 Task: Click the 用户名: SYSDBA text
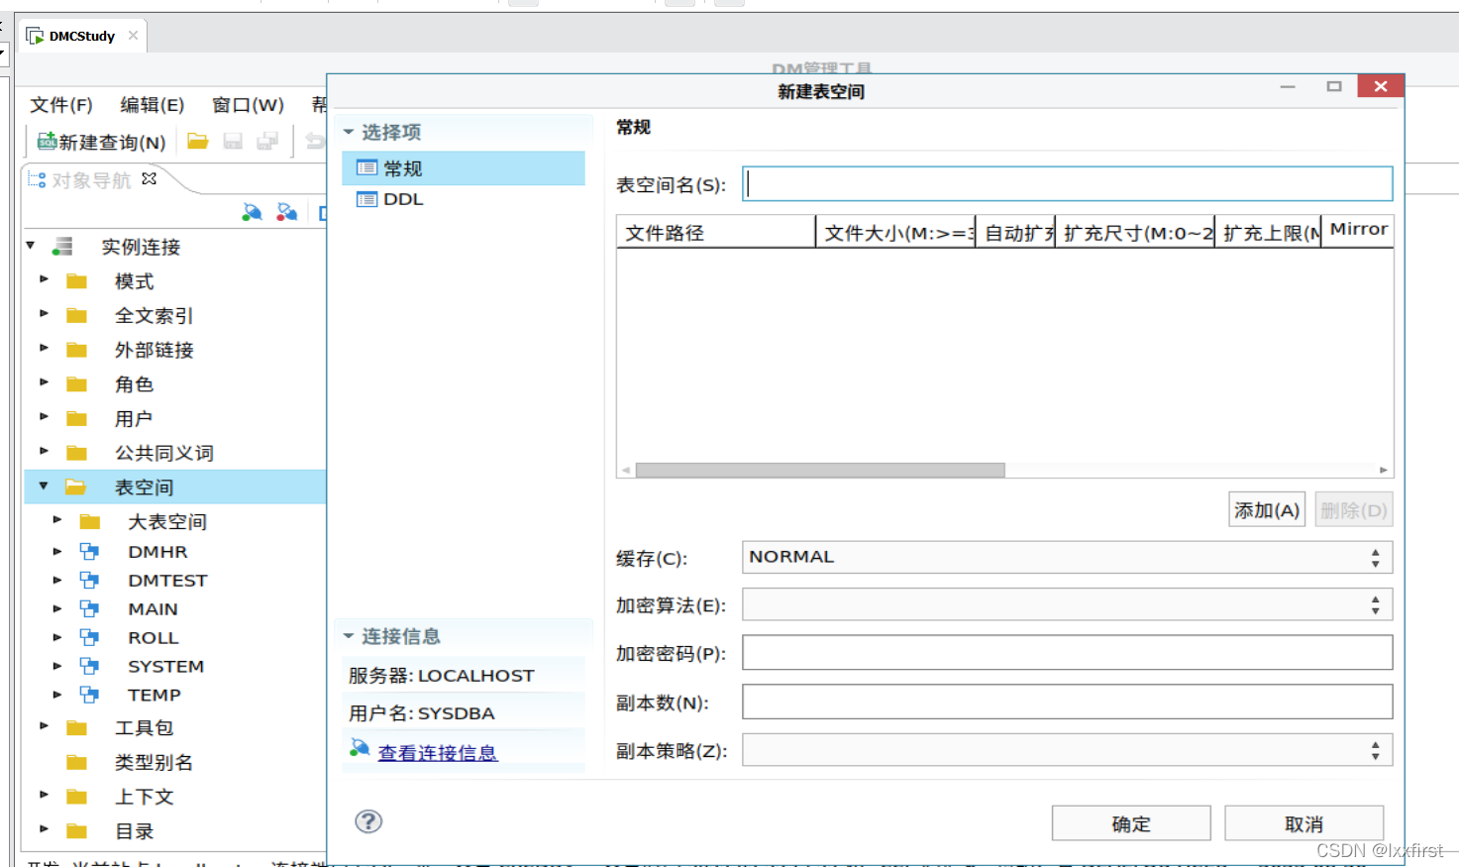coord(422,713)
